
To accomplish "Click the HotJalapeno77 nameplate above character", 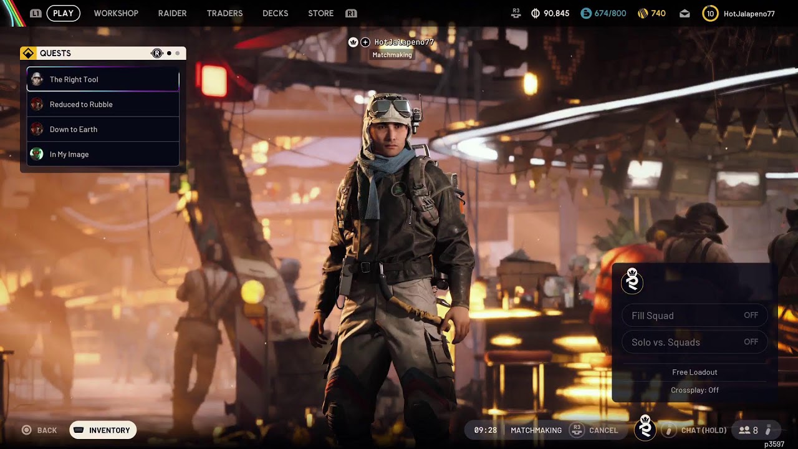I will point(404,42).
